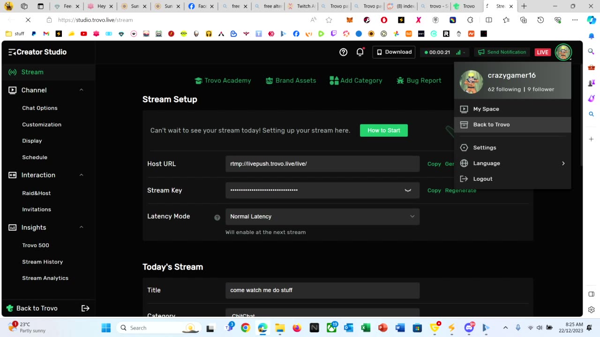Open Chat Options in the sidebar
This screenshot has width=600, height=337.
[40, 108]
